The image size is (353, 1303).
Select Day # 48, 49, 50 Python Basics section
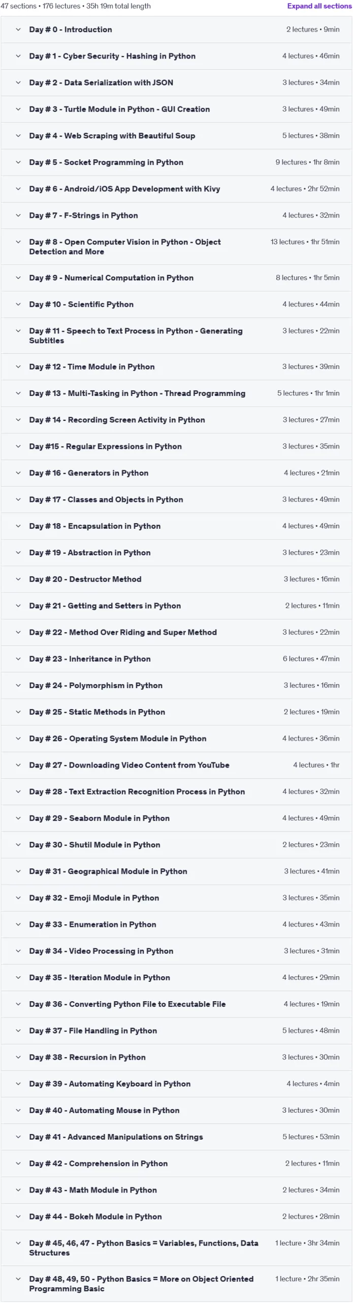tap(141, 1284)
